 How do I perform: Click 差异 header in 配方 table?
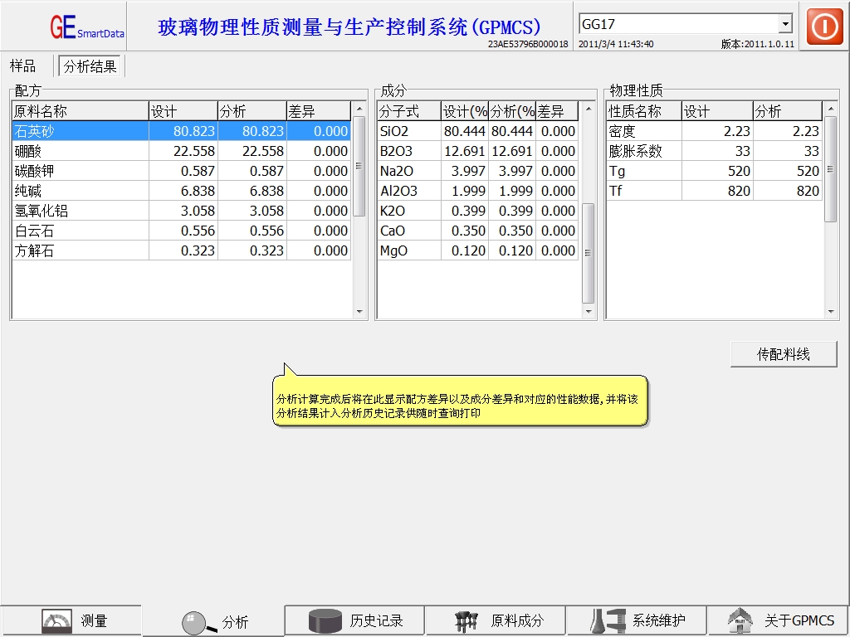[319, 111]
